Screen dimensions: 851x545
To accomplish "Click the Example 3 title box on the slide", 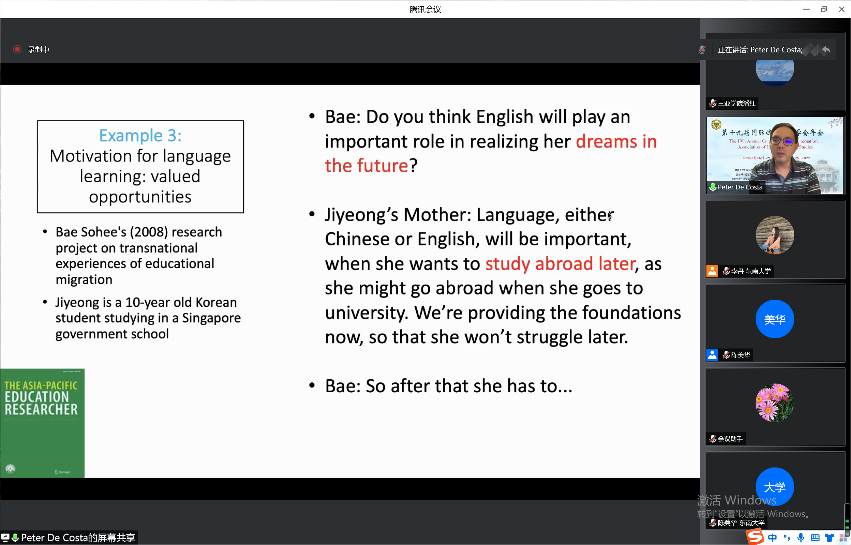I will (x=140, y=167).
